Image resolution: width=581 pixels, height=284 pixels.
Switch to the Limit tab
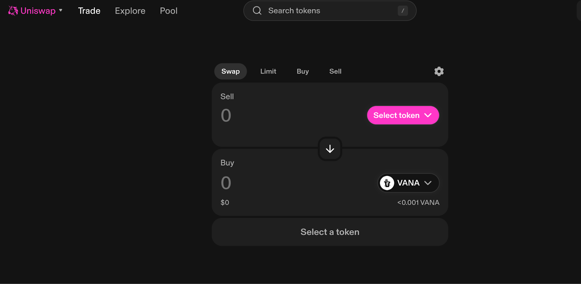coord(268,72)
